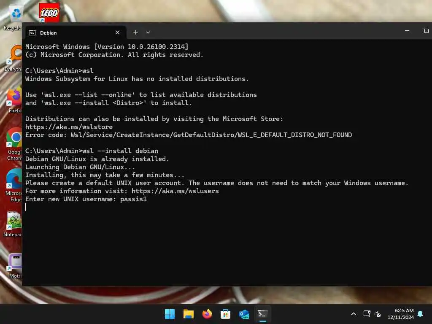The width and height of the screenshot is (432, 324).
Task: Maximize the terminal window
Action: click(426, 30)
